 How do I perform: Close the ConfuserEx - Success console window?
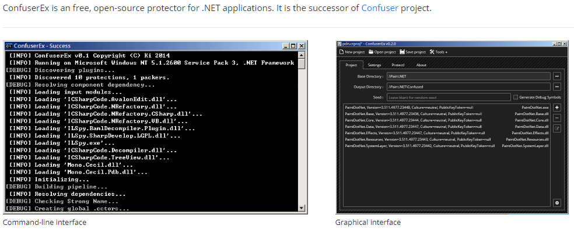click(301, 46)
